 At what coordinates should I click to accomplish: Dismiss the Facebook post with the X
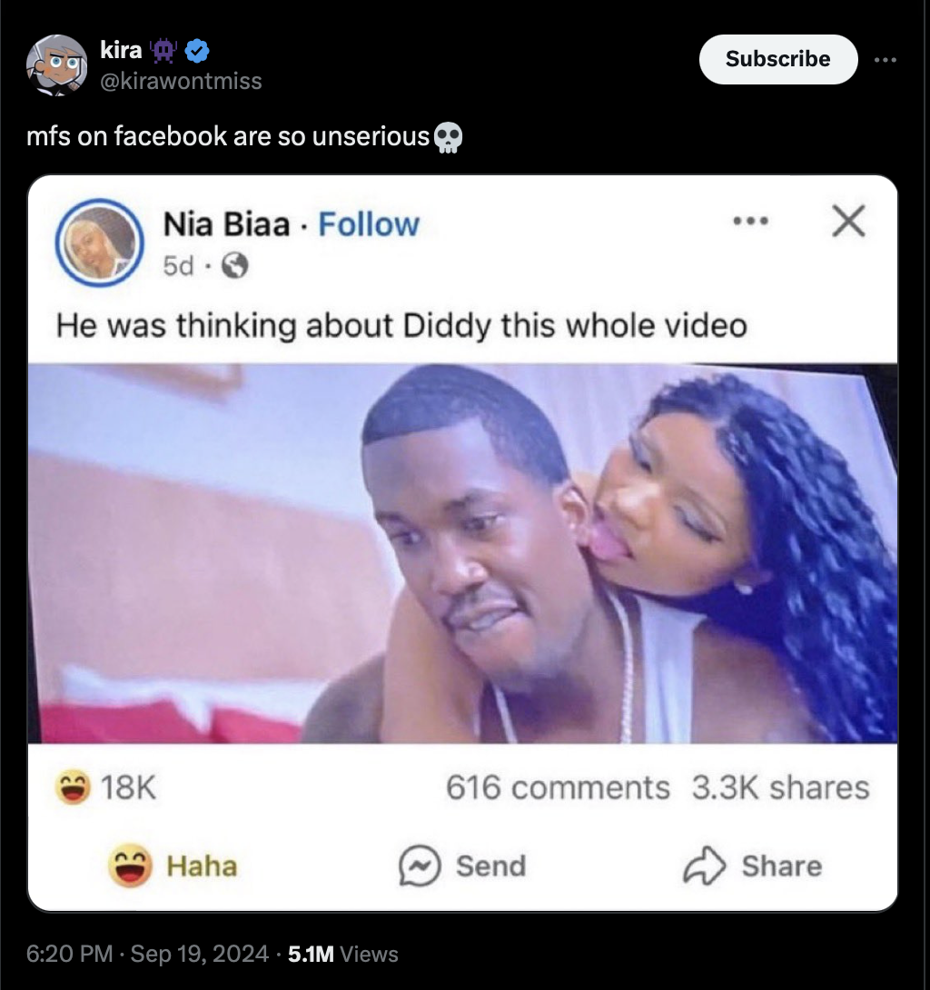pyautogui.click(x=848, y=221)
